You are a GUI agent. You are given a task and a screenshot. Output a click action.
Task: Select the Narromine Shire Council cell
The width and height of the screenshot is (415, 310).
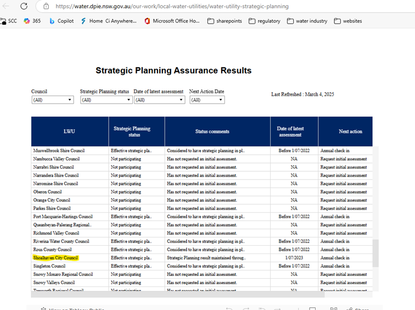[70, 183]
